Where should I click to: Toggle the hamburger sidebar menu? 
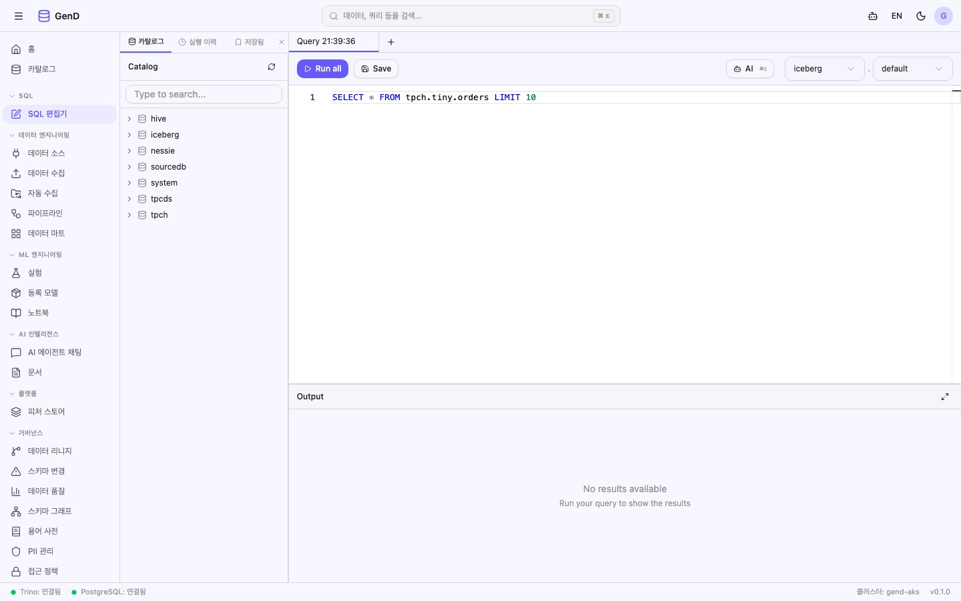point(19,16)
